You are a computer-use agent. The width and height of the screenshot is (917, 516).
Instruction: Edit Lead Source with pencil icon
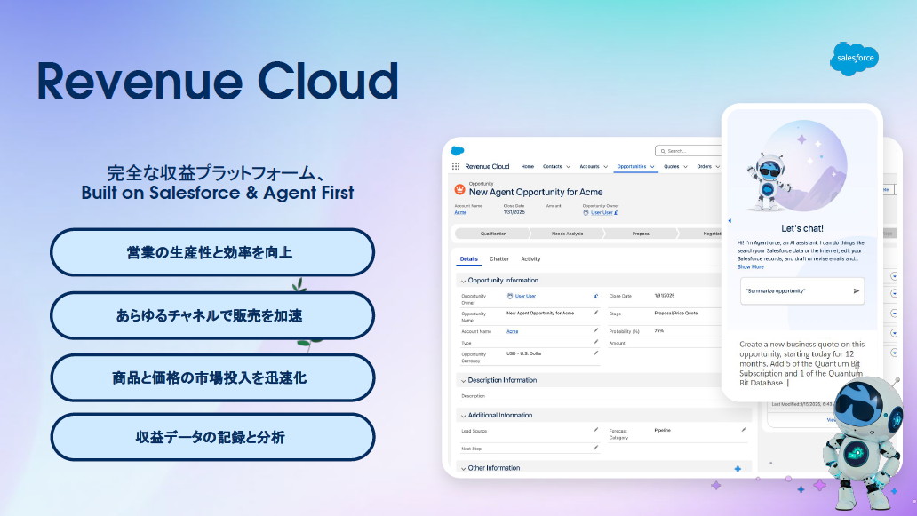596,430
